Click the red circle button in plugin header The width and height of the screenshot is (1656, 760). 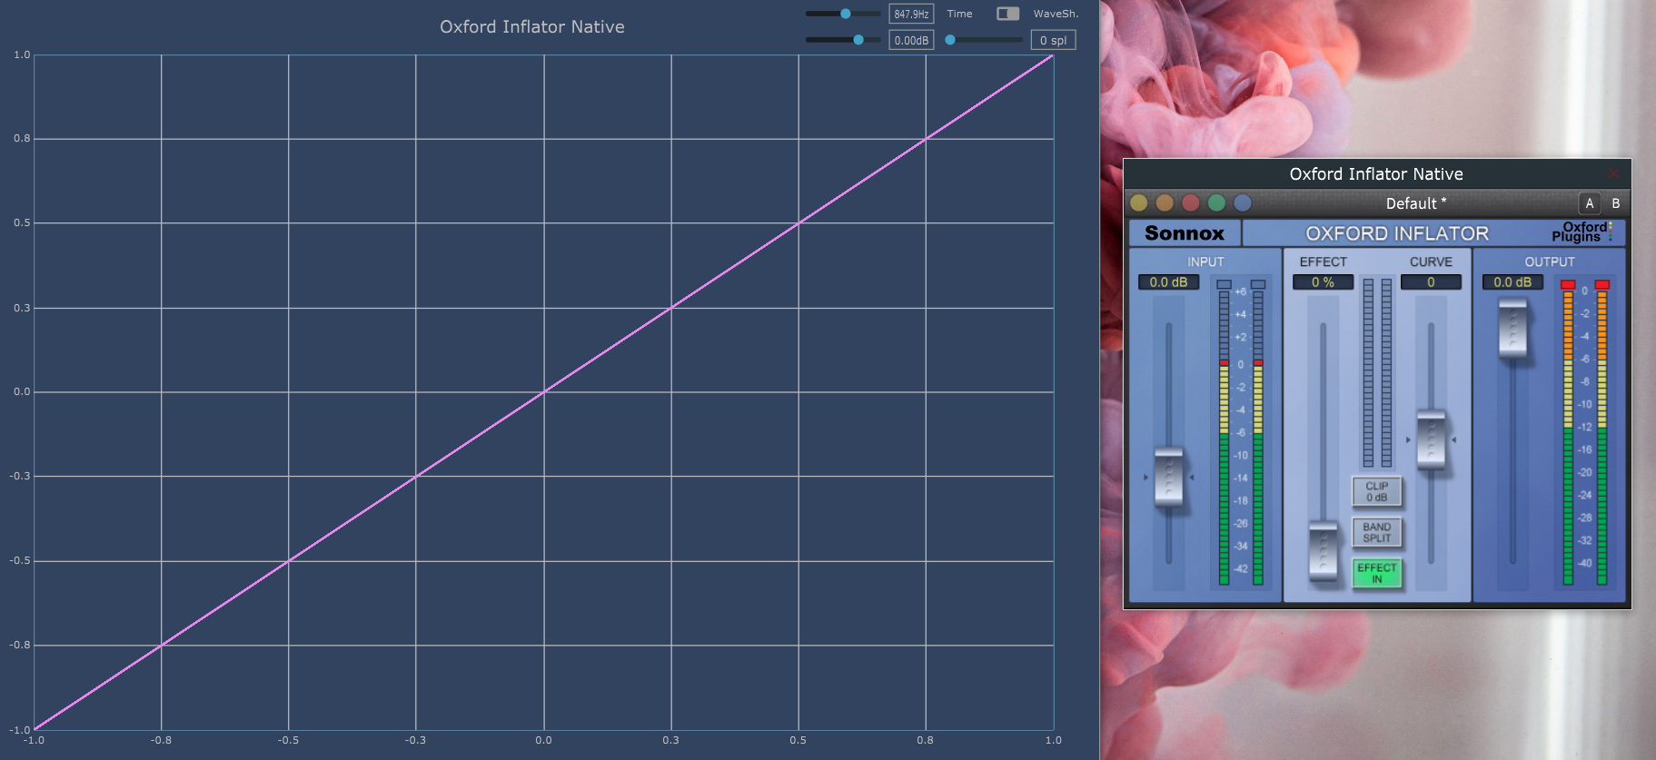[x=1191, y=202]
